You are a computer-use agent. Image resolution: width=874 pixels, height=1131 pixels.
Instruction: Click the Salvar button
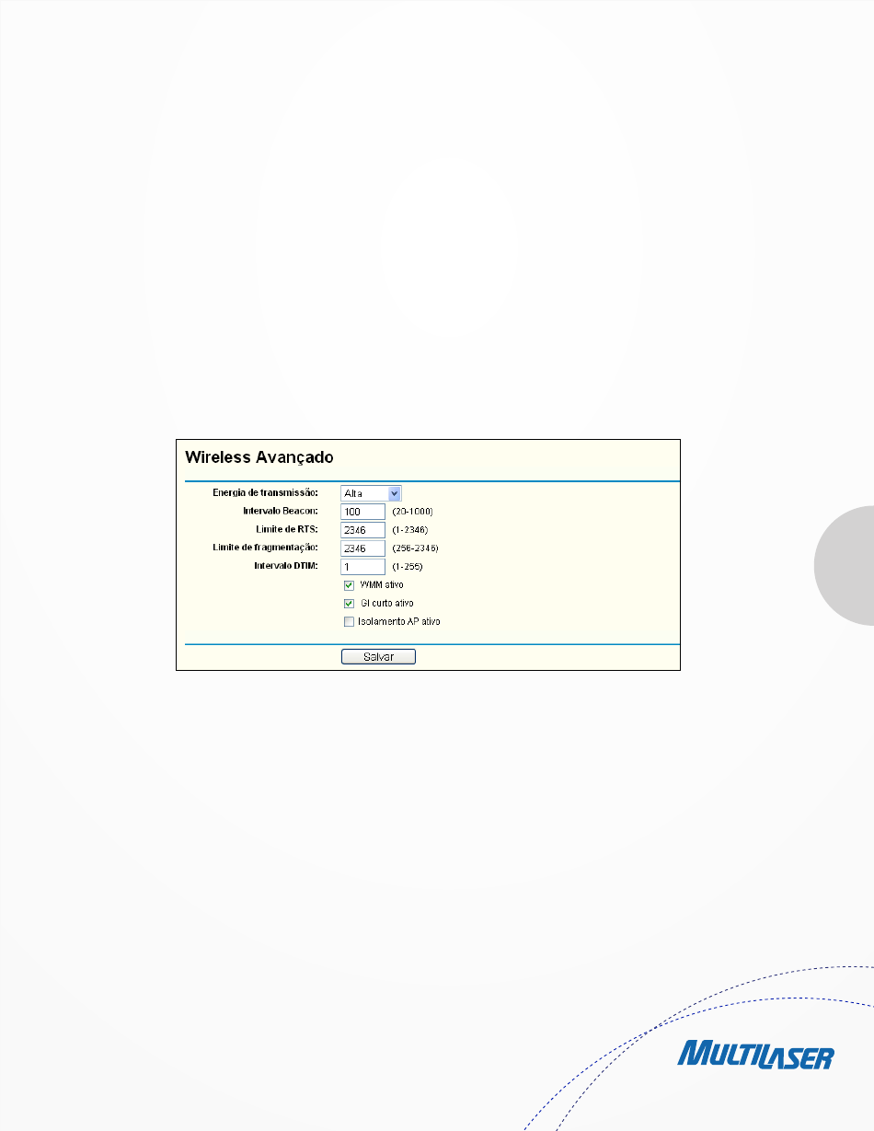tap(378, 657)
